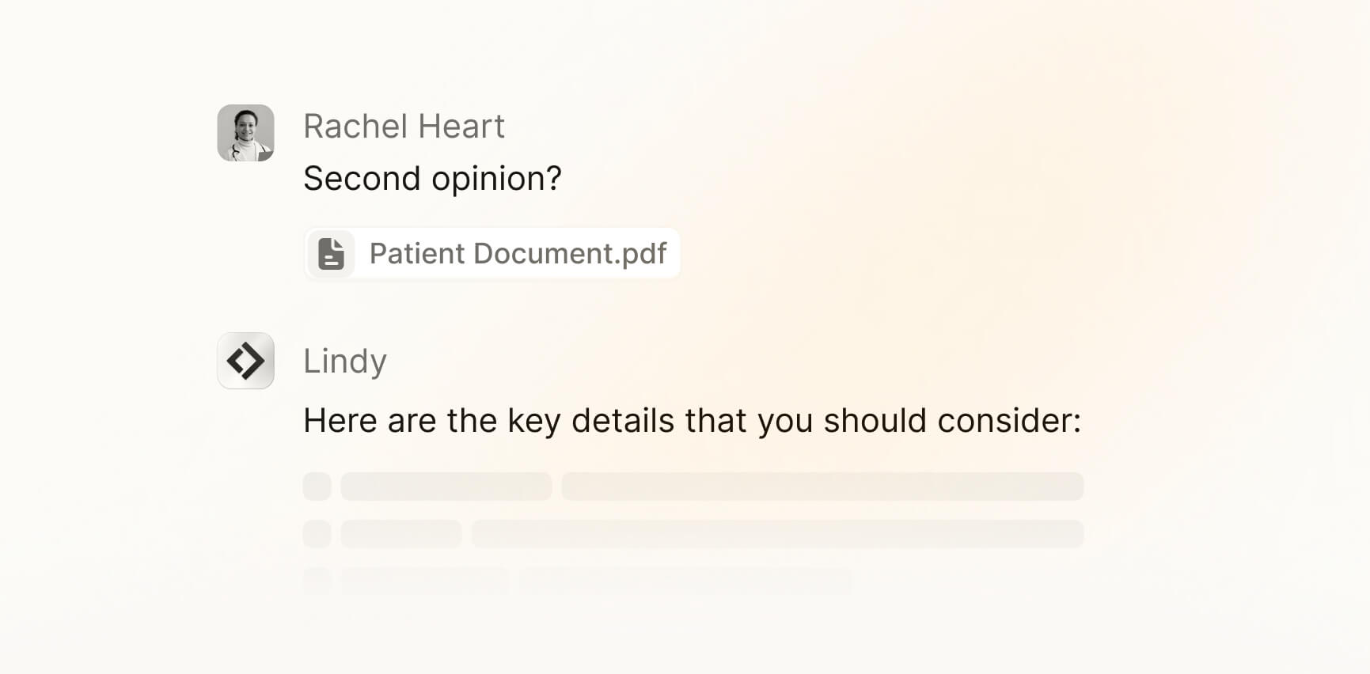Select the first row's long placeholder bar
Image resolution: width=1370 pixels, height=674 pixels.
(x=822, y=487)
